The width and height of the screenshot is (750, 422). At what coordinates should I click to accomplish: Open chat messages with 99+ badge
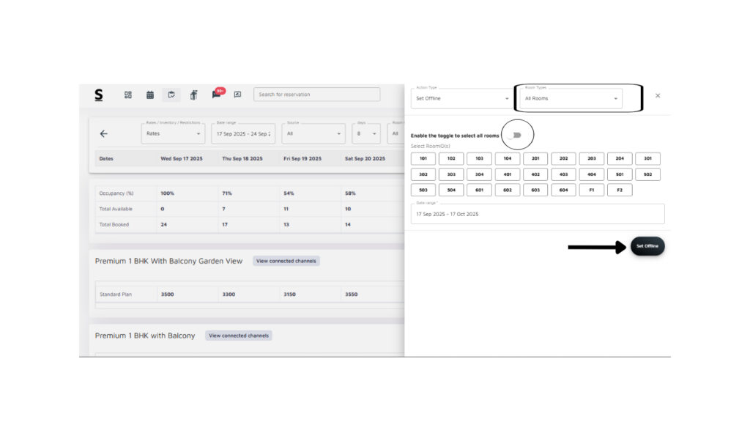[x=216, y=95]
